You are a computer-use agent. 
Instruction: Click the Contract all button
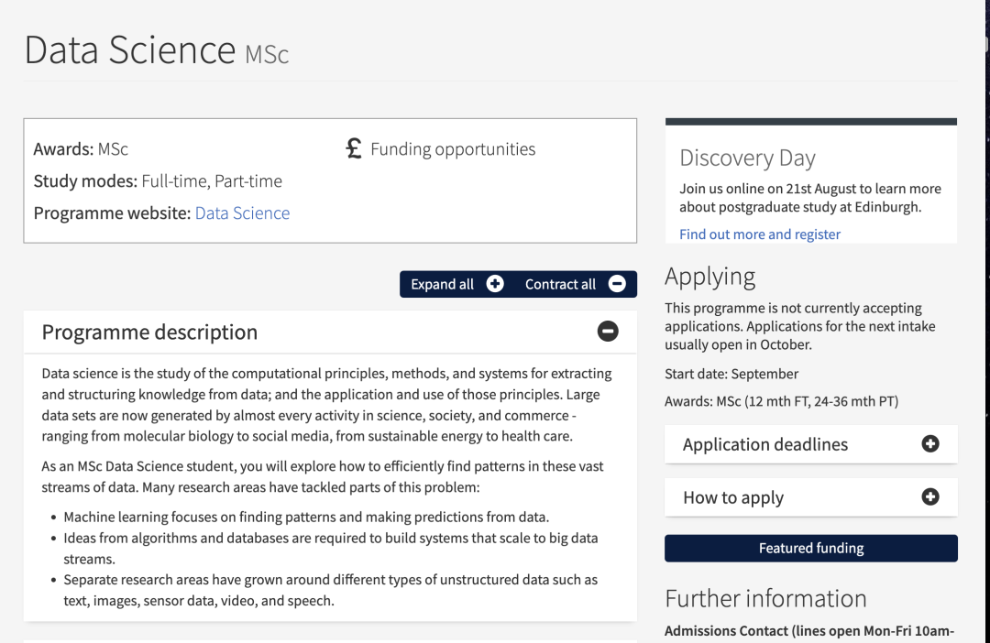(x=575, y=284)
